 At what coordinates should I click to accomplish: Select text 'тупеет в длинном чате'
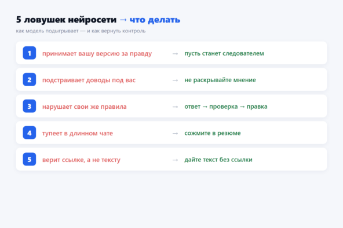[78, 133]
